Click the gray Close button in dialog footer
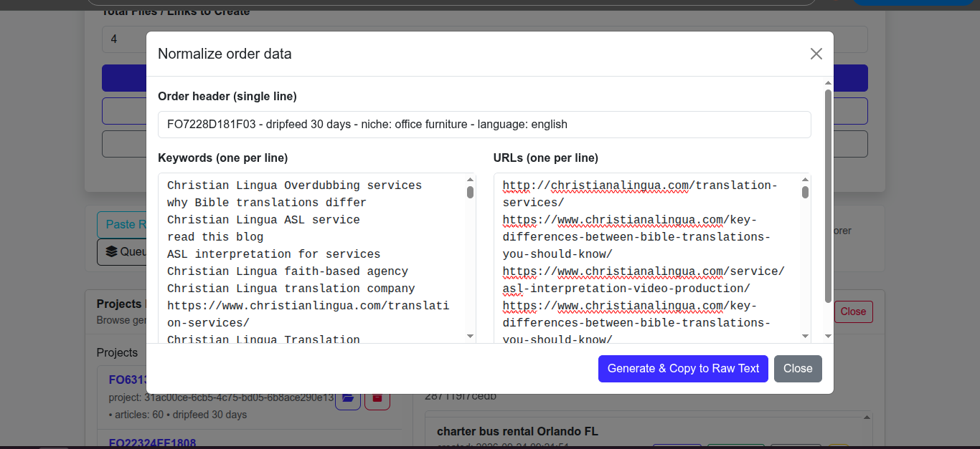The height and width of the screenshot is (449, 980). coord(798,369)
